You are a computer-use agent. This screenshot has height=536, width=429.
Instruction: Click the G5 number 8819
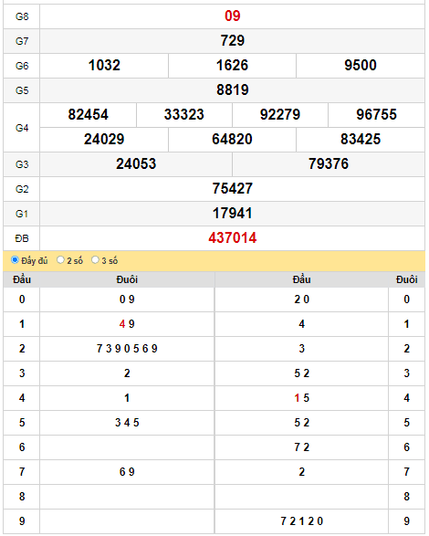(x=233, y=89)
